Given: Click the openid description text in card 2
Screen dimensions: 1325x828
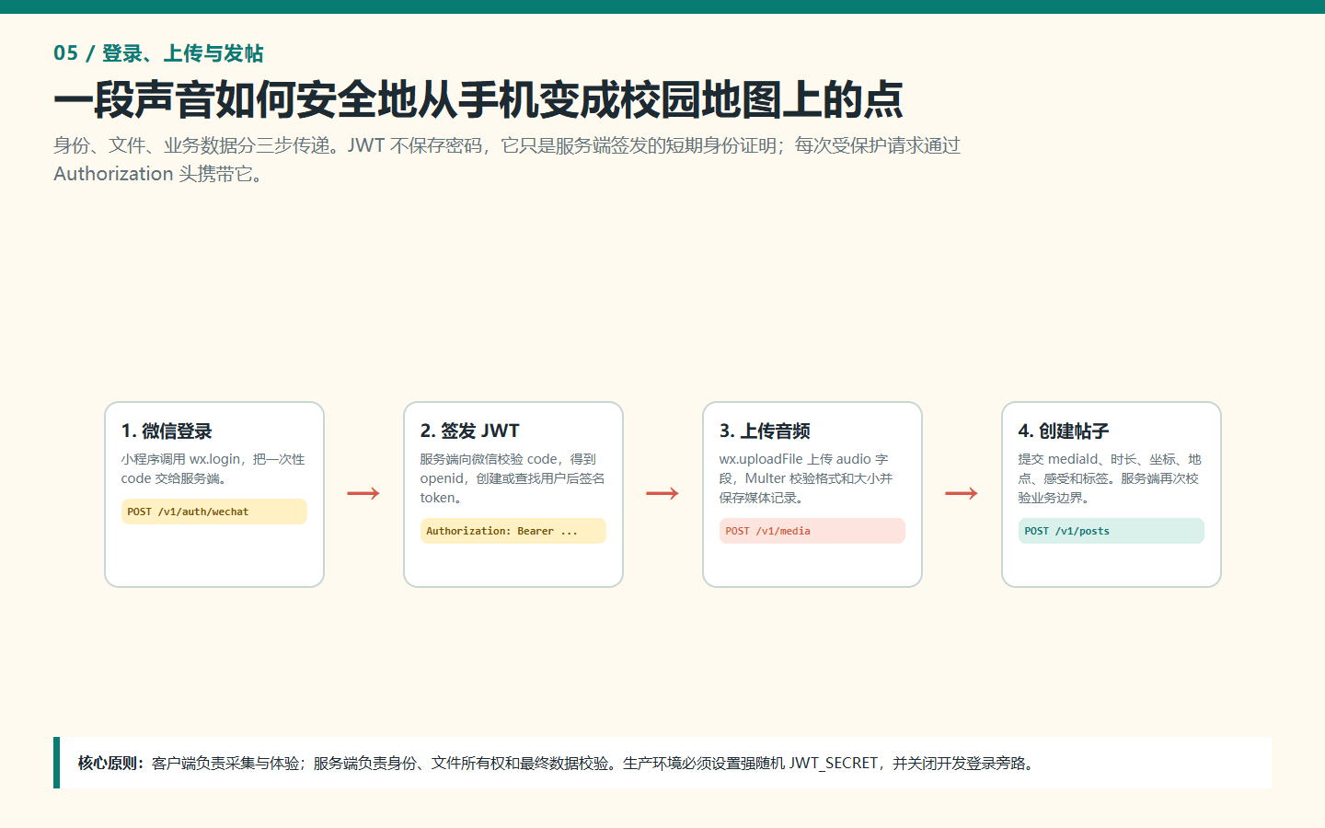Looking at the screenshot, I should coord(513,478).
